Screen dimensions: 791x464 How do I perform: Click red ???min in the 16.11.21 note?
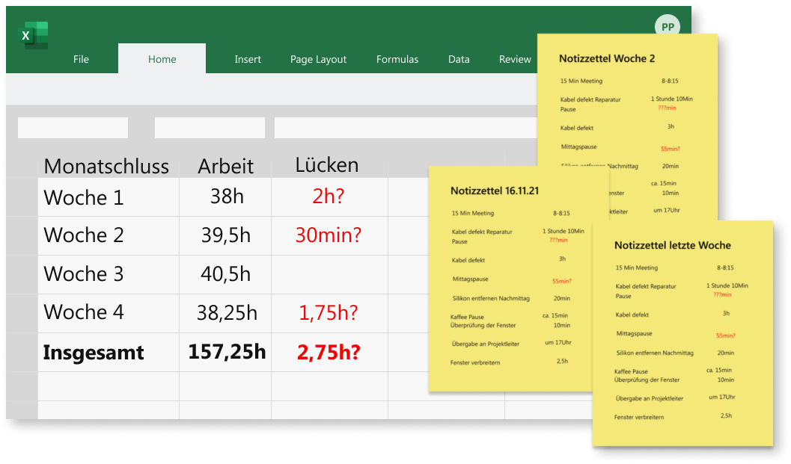558,241
